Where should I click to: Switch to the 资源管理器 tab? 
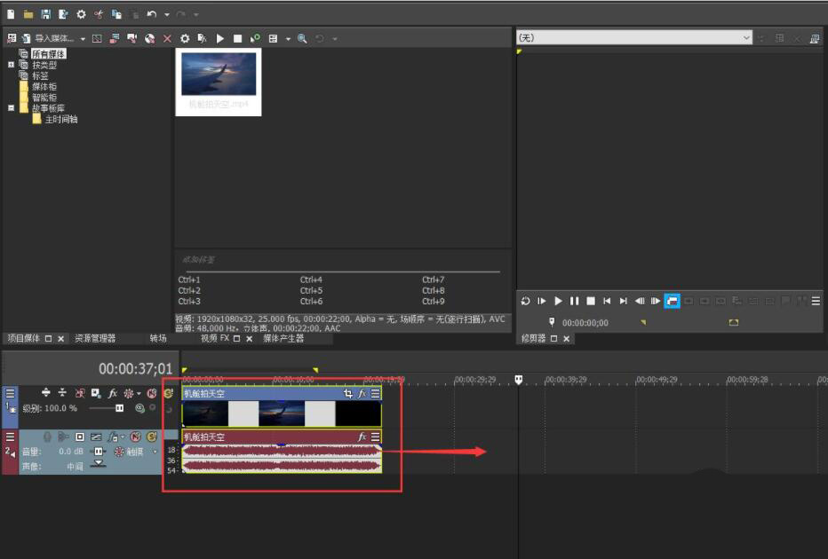[95, 339]
